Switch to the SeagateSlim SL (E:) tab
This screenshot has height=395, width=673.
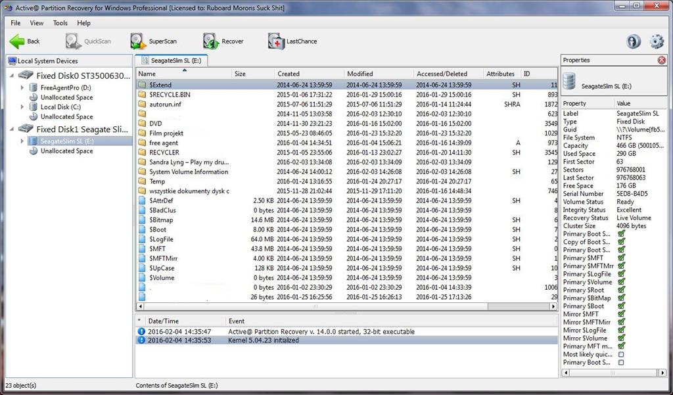(x=172, y=60)
